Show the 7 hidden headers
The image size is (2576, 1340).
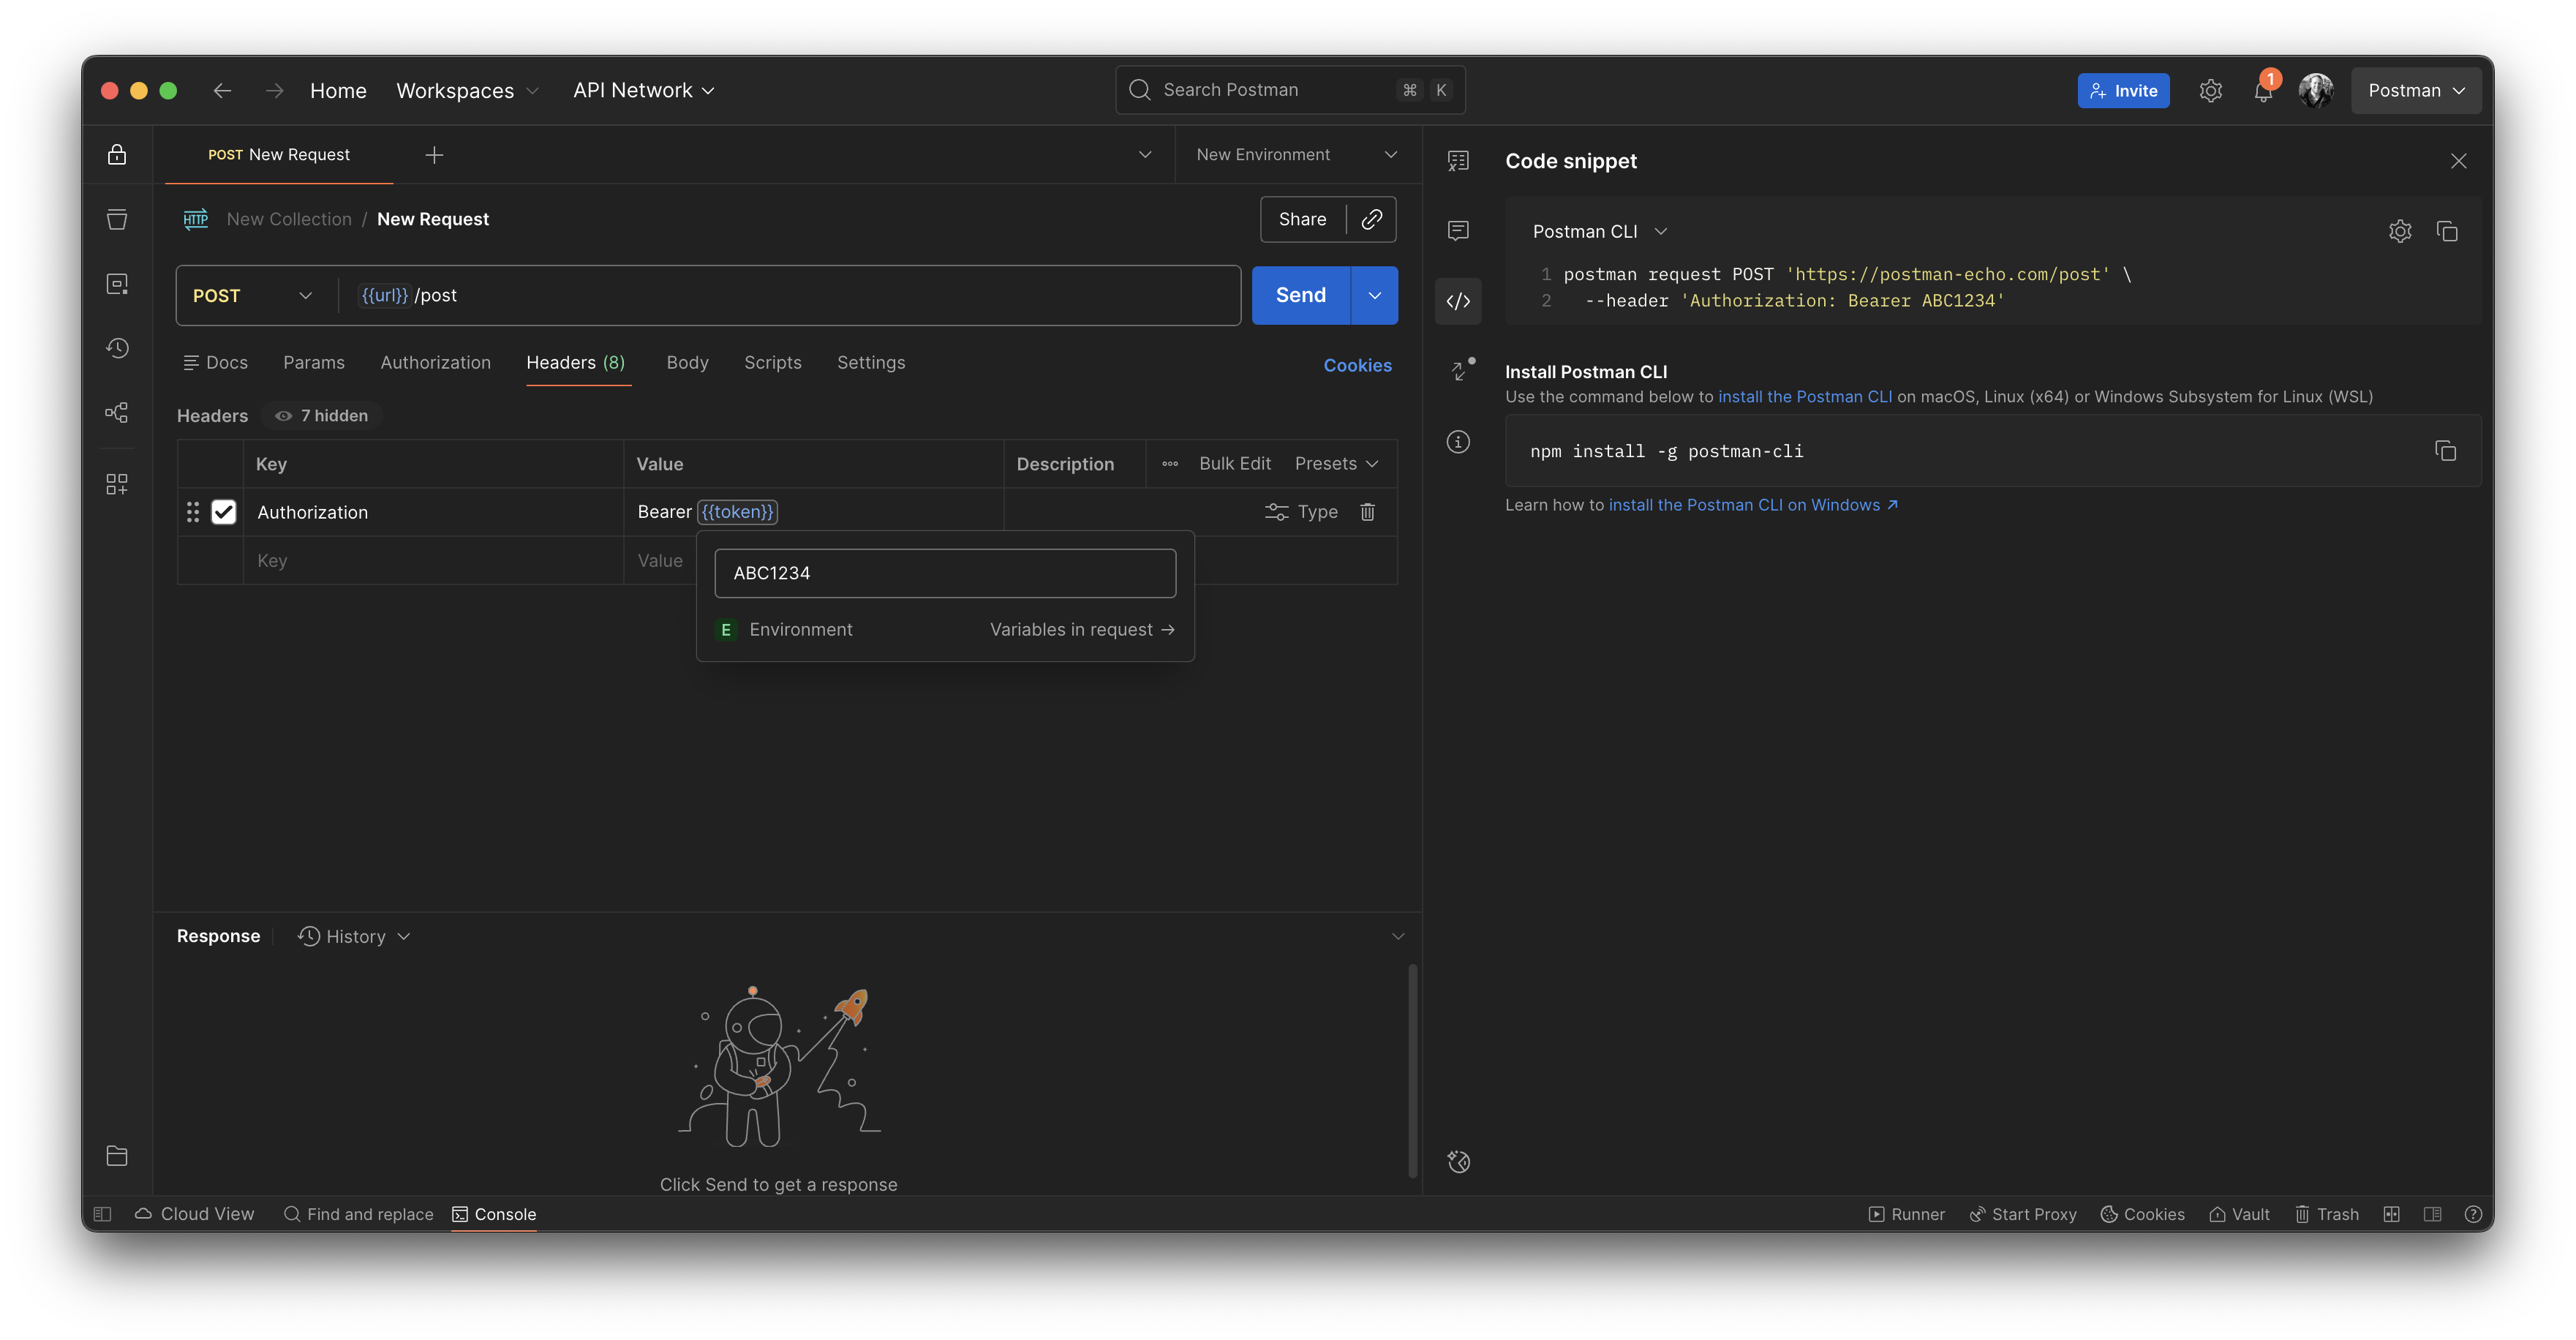click(320, 415)
